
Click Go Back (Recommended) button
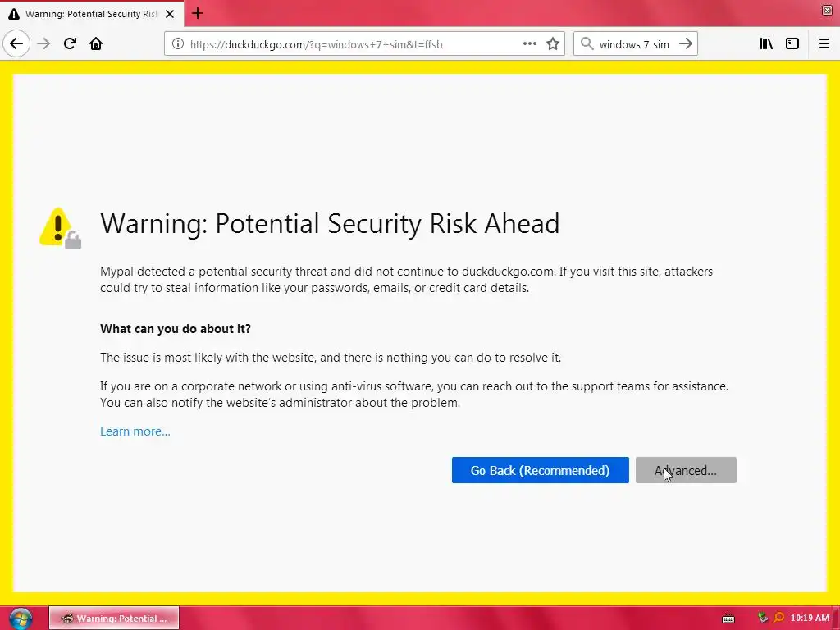540,470
